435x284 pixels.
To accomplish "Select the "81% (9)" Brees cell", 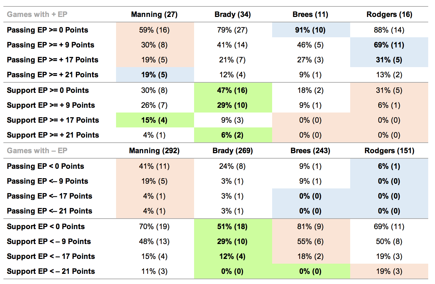I will click(x=310, y=227).
